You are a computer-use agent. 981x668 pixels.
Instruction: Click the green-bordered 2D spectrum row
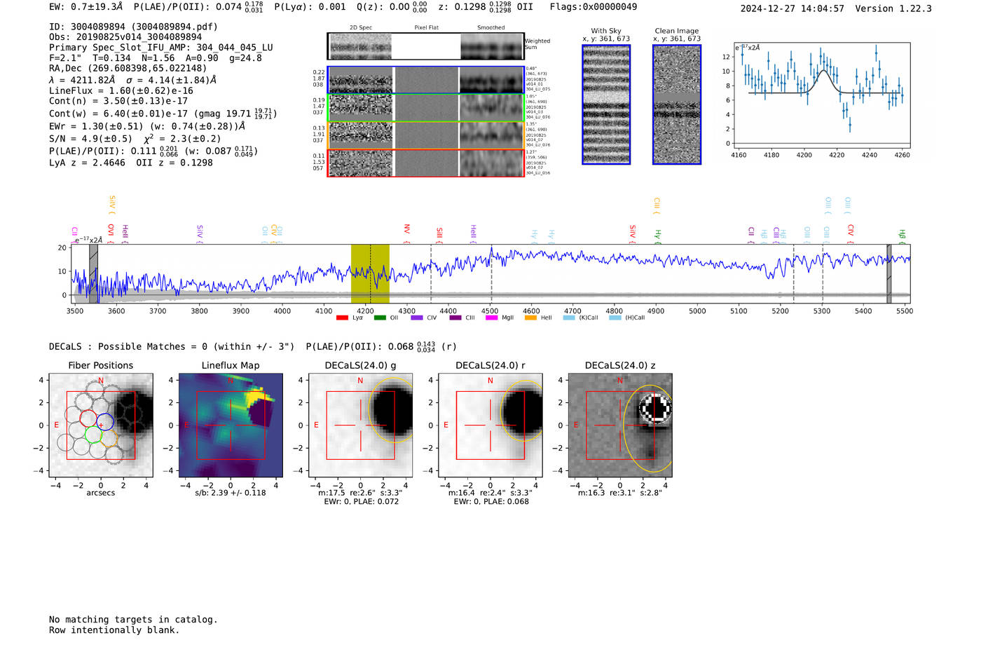click(x=425, y=108)
